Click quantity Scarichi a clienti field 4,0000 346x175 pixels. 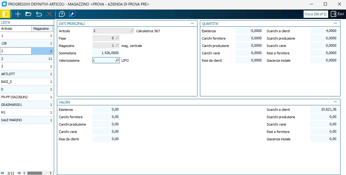tap(324, 31)
